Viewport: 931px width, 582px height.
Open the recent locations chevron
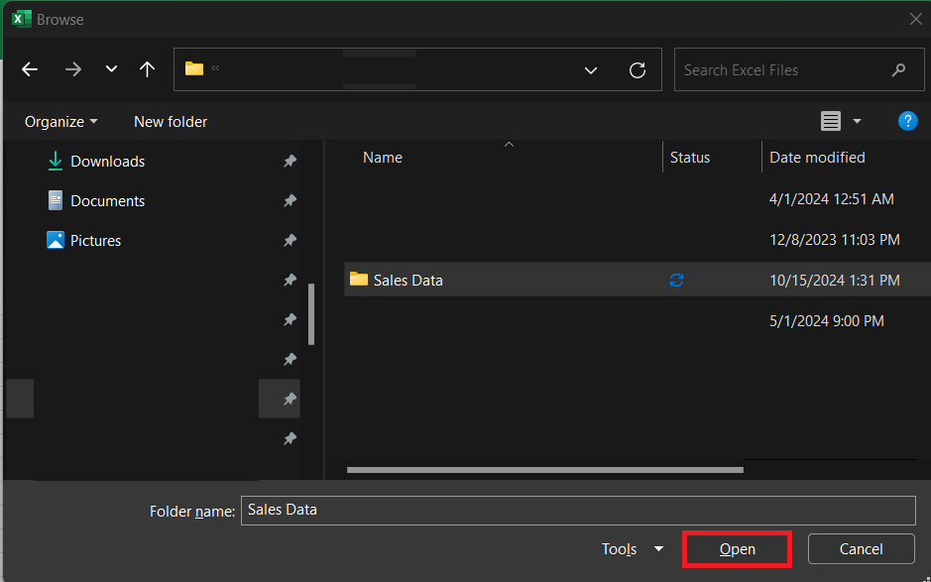tap(111, 69)
